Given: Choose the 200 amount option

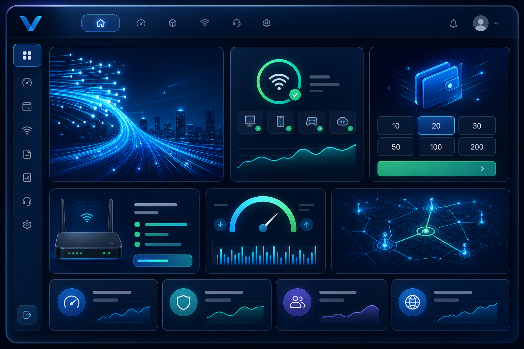Looking at the screenshot, I should pos(477,147).
